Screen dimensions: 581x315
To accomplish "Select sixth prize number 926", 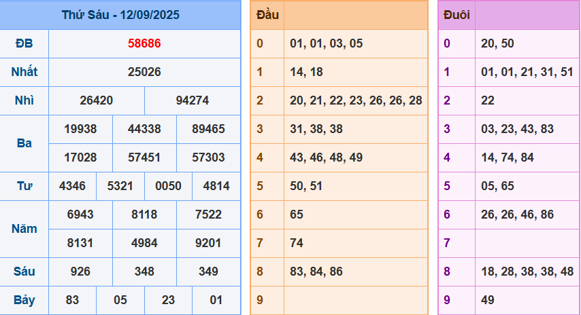I will coord(80,271).
